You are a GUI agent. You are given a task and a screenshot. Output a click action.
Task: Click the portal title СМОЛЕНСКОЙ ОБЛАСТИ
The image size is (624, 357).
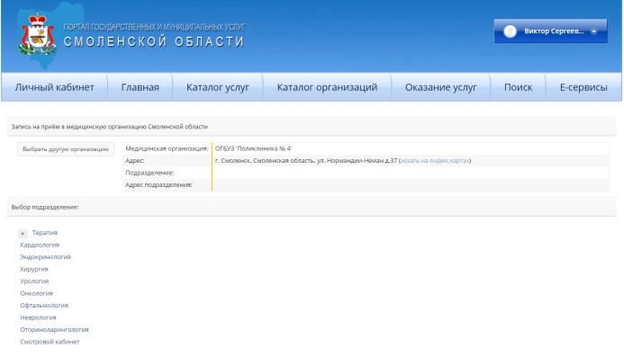pos(154,41)
